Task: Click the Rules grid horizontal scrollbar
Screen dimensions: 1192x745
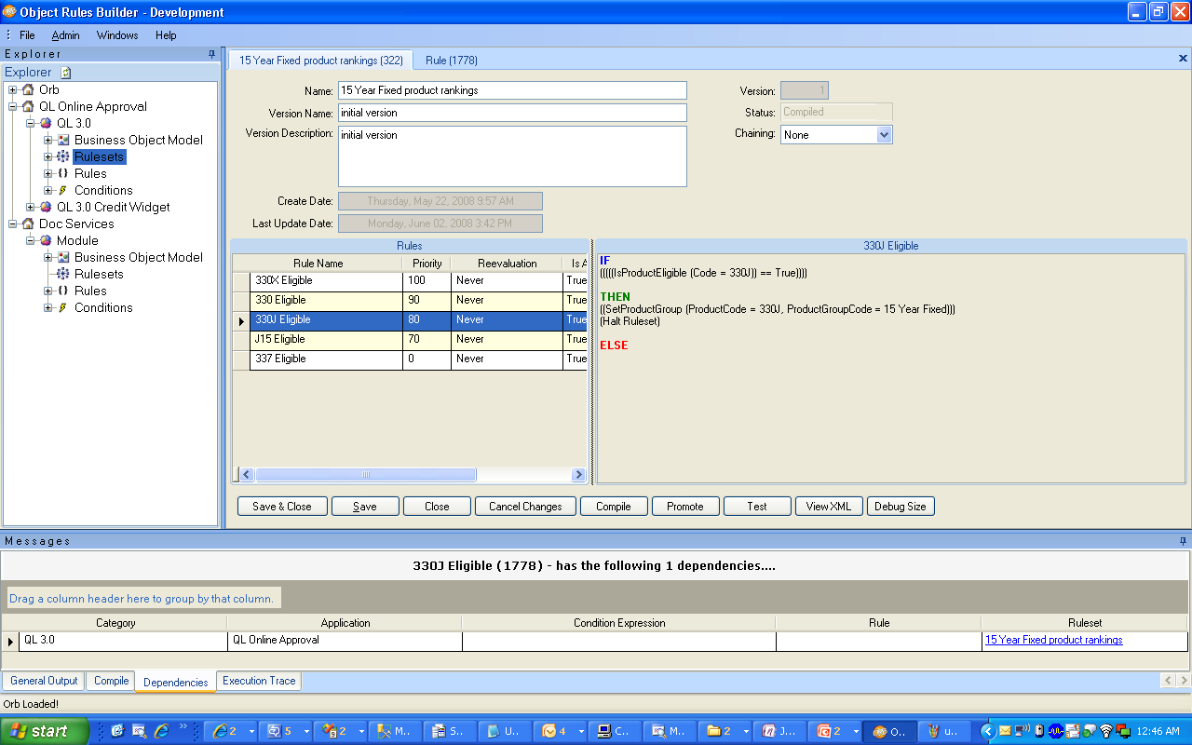Action: coord(410,475)
